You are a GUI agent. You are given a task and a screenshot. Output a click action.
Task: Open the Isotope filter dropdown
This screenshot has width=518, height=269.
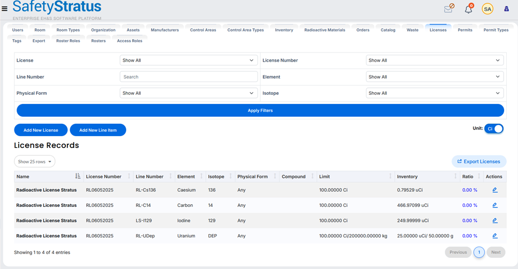(435, 93)
